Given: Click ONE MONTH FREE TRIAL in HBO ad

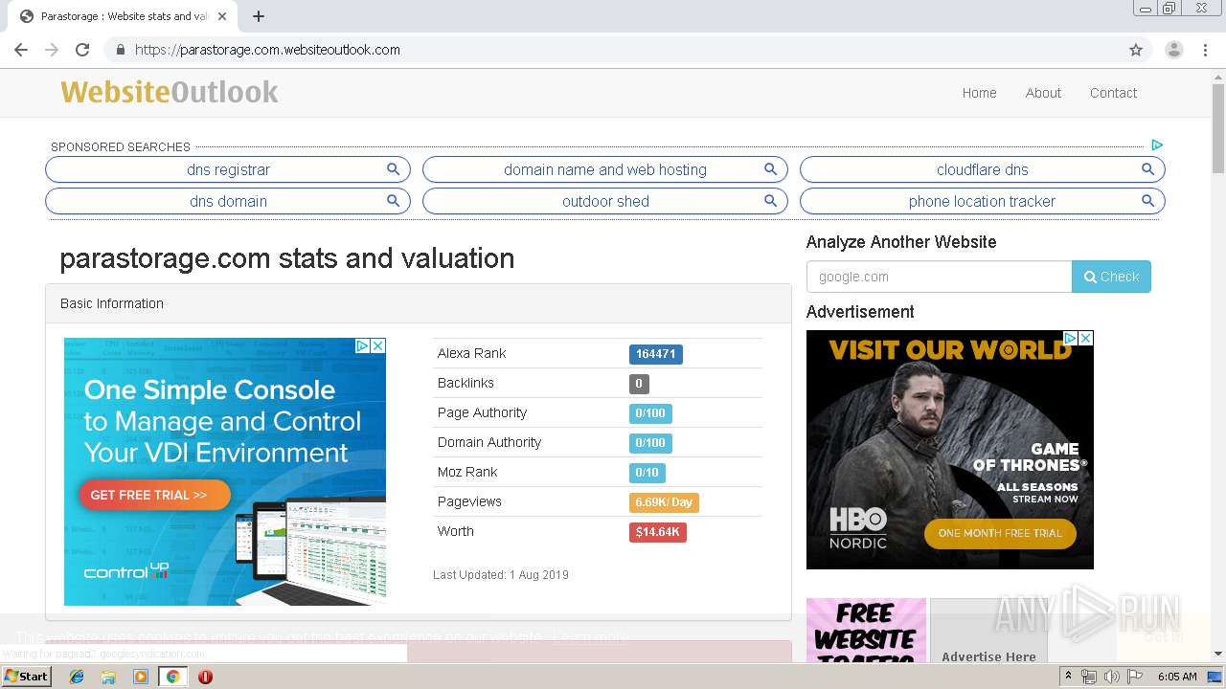Looking at the screenshot, I should [x=1000, y=533].
